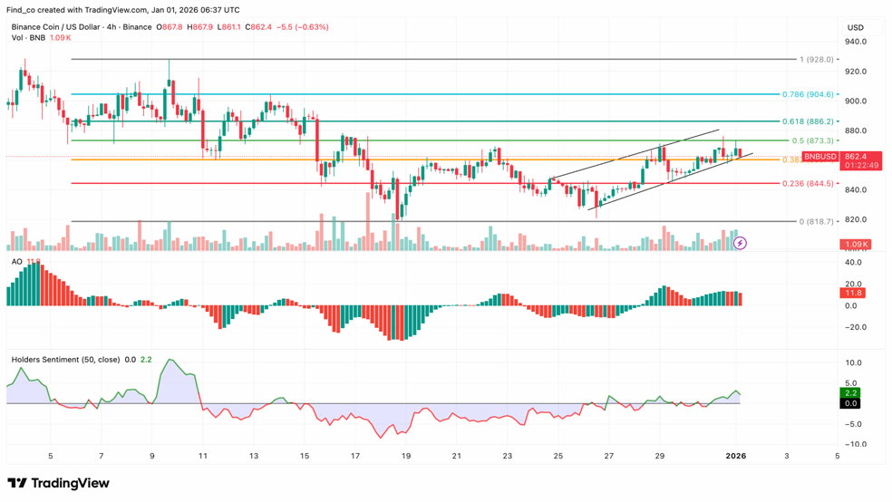Screen dimensions: 892x502
Task: Click the 0.786 (904.6) Fibonacci level label
Action: tap(808, 94)
